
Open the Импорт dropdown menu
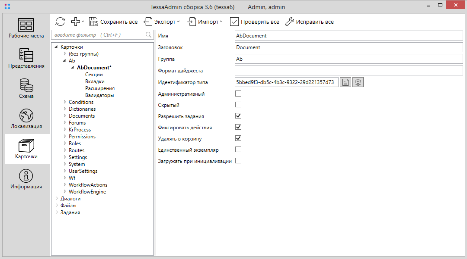click(x=205, y=22)
